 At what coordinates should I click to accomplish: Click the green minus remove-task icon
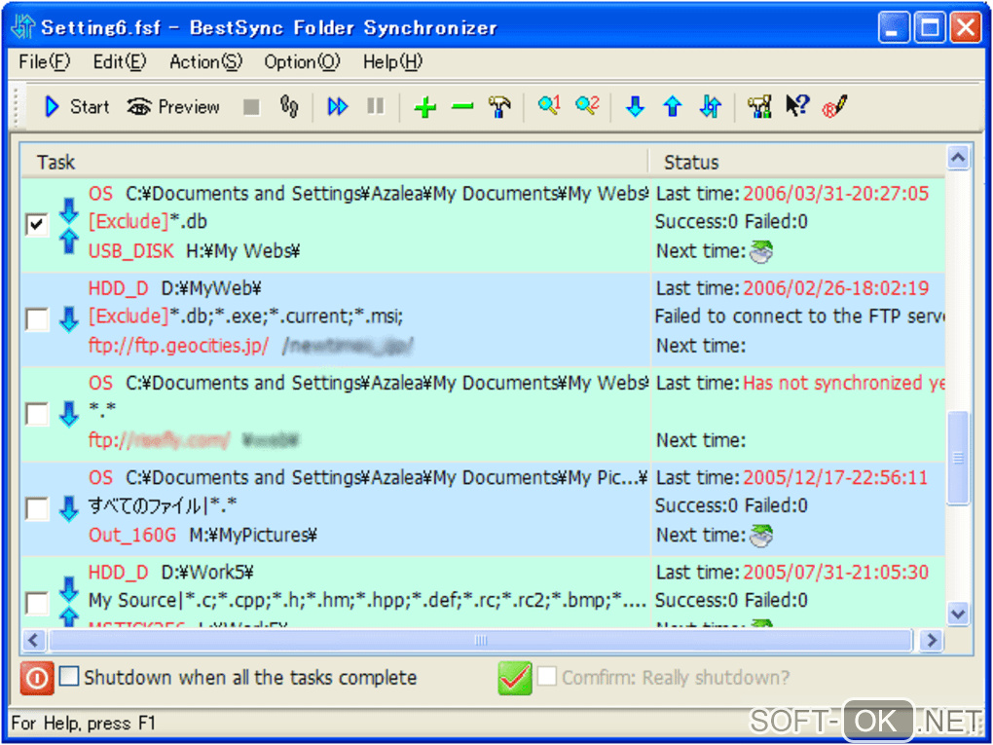click(462, 107)
